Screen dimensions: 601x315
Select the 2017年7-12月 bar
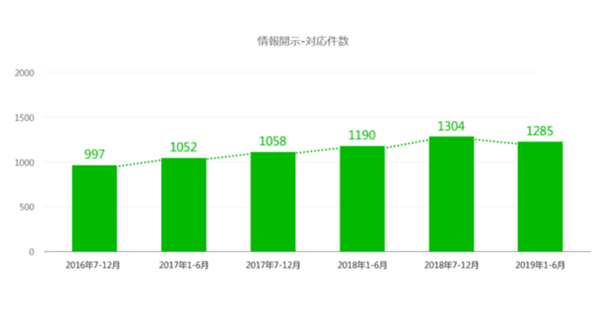[x=273, y=202]
